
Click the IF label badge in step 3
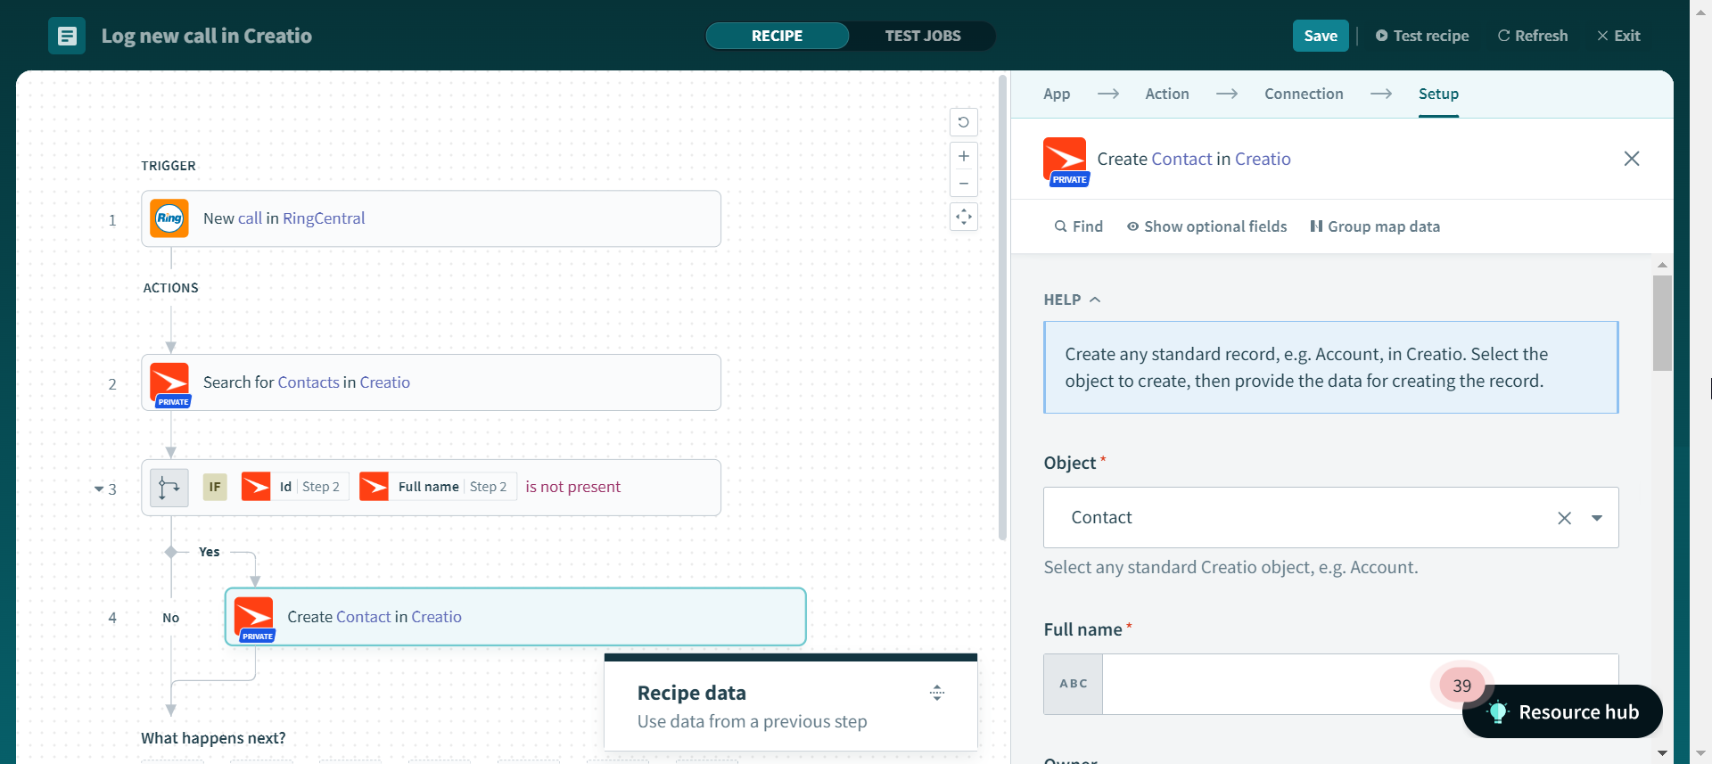tap(215, 487)
